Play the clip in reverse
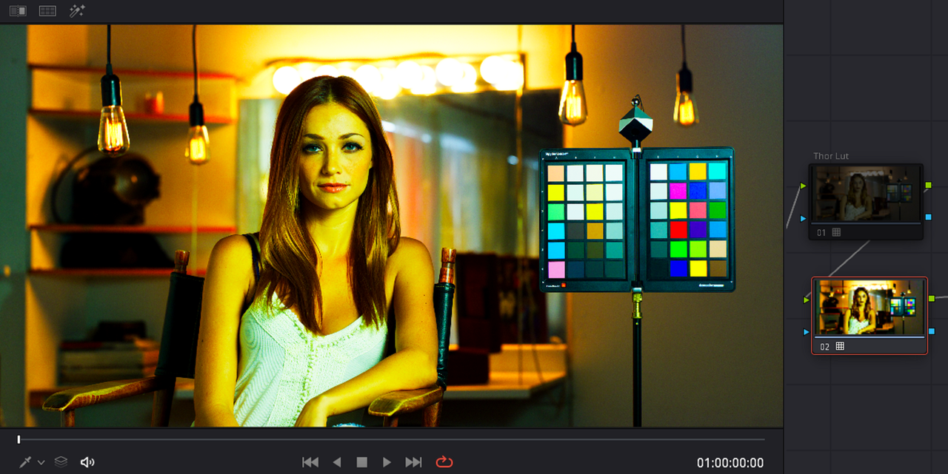Screen dimensions: 948x474 (337, 462)
